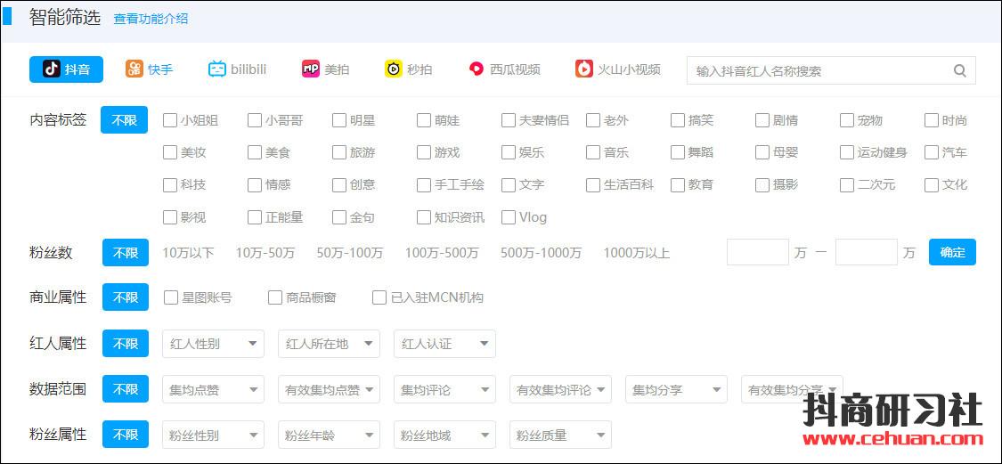Click the Douyin (抖音) platform icon
The width and height of the screenshot is (1002, 464).
pyautogui.click(x=52, y=69)
